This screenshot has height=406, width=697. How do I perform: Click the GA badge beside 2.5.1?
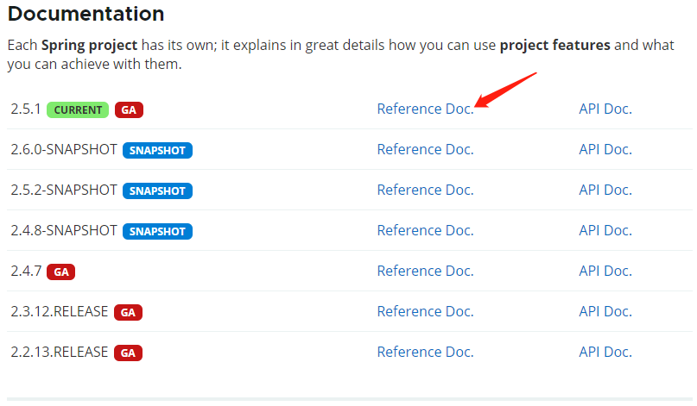[129, 110]
